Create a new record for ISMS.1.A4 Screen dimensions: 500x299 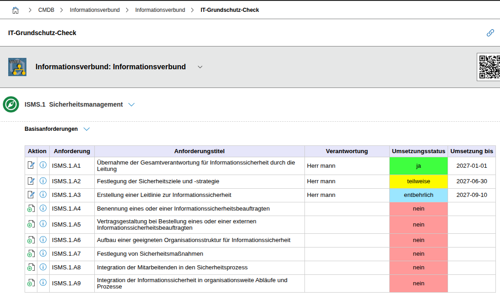(31, 208)
